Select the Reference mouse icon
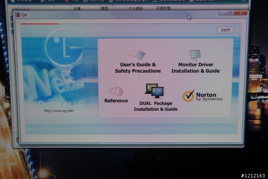268x179 pixels. pyautogui.click(x=114, y=91)
